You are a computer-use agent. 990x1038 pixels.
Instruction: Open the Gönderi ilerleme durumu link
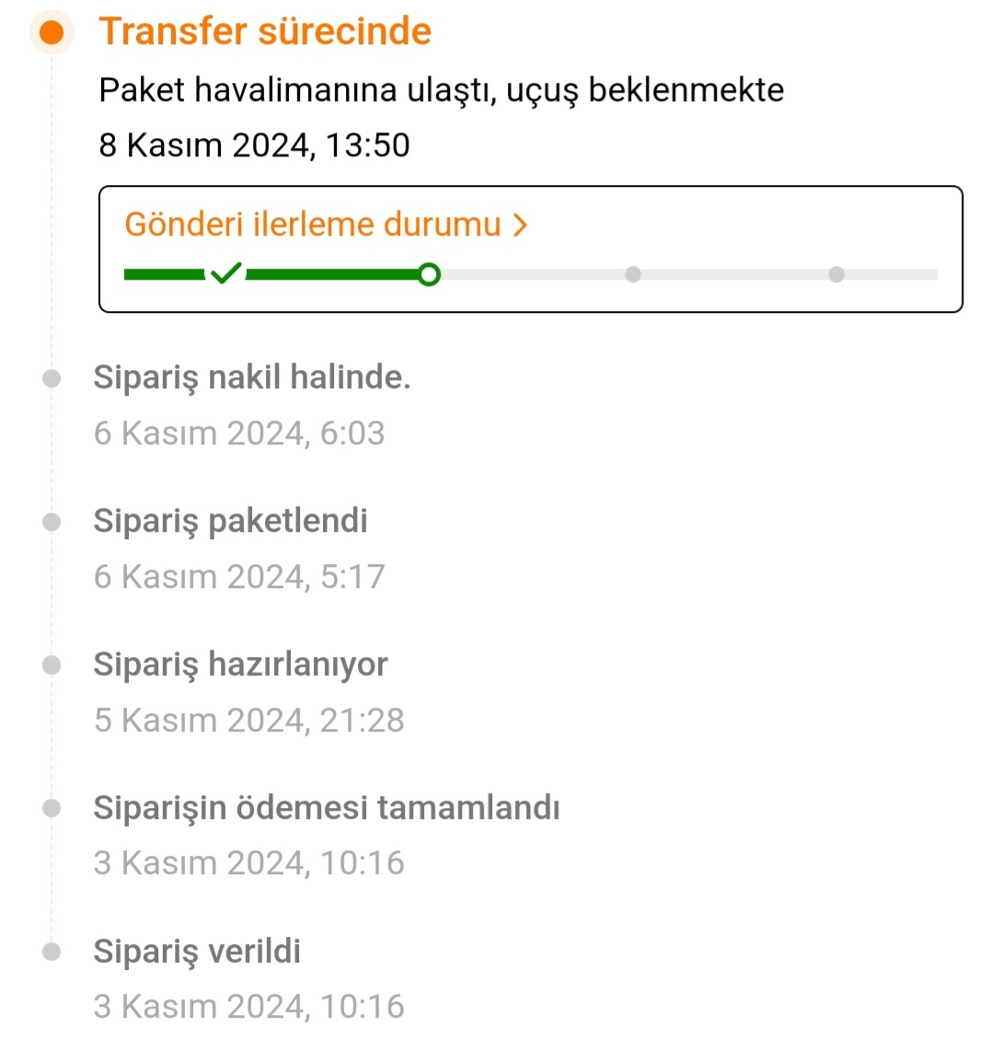point(313,225)
